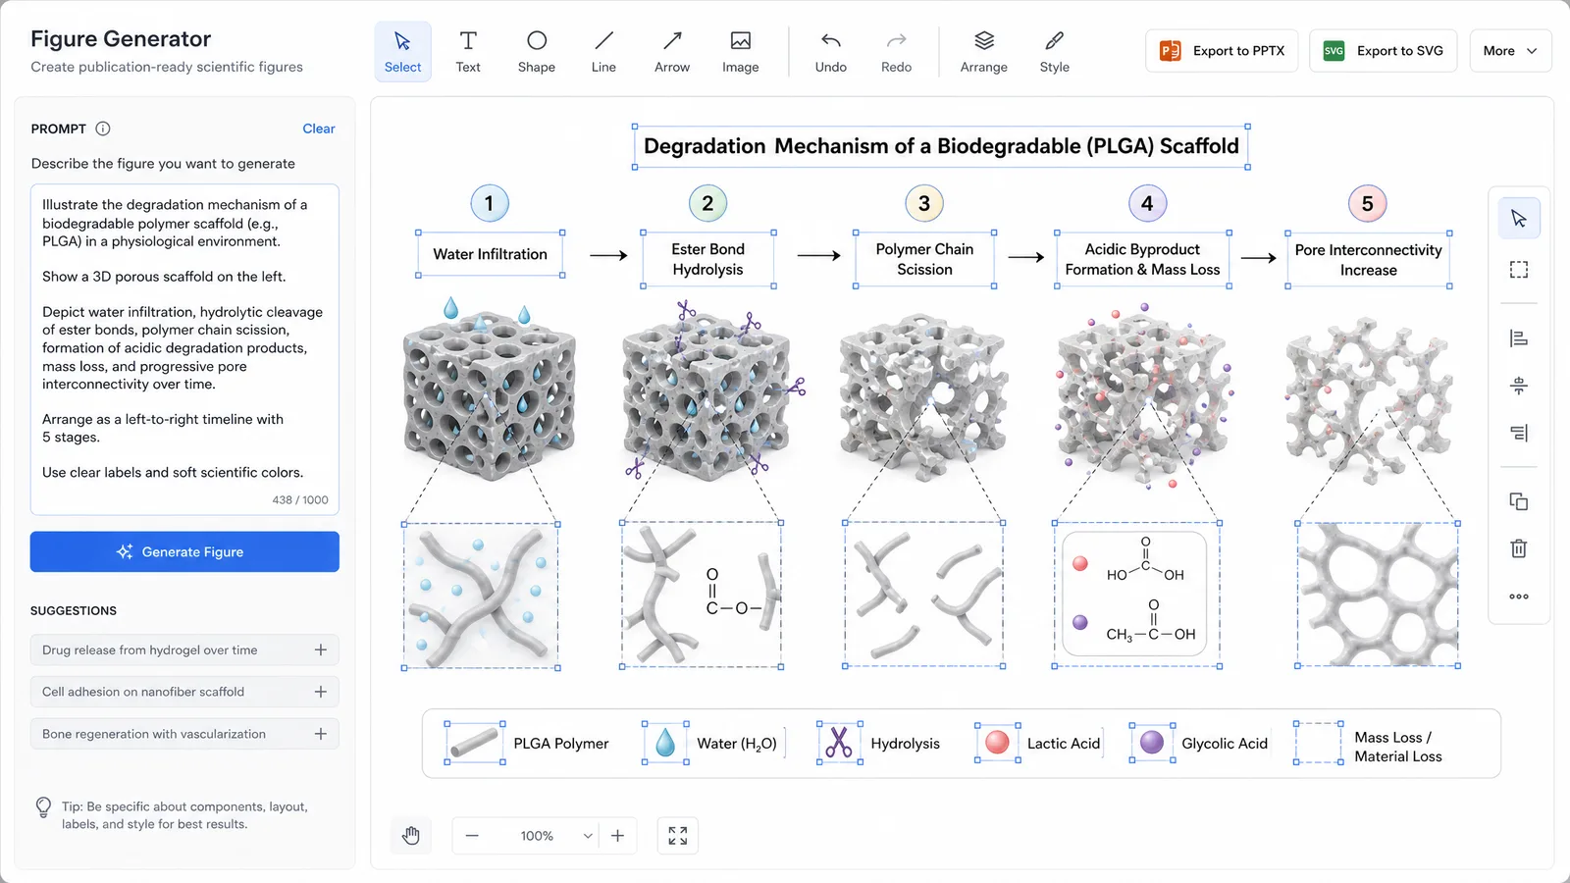Select the Water droplet legend icon
Screen dimensions: 1570x883
point(665,743)
